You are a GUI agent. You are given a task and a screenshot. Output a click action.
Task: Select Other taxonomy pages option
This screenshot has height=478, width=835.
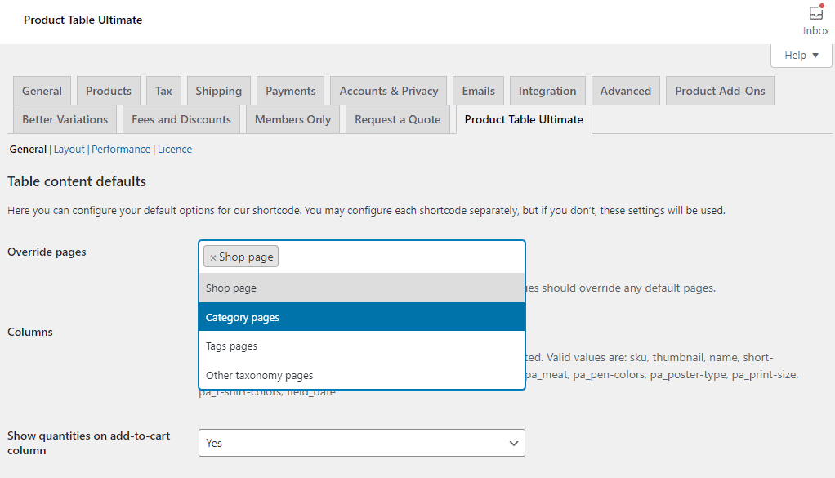pyautogui.click(x=362, y=375)
